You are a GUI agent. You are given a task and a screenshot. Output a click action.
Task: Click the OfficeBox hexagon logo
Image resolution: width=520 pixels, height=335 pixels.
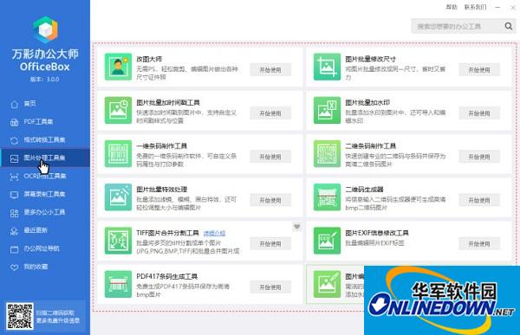tap(45, 29)
